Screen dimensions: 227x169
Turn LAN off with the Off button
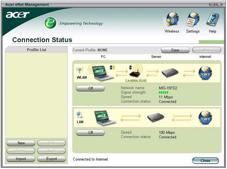[x=90, y=132]
